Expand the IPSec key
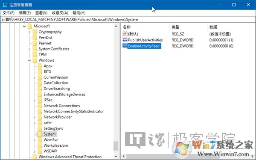256x160 pixels. pos(35,101)
